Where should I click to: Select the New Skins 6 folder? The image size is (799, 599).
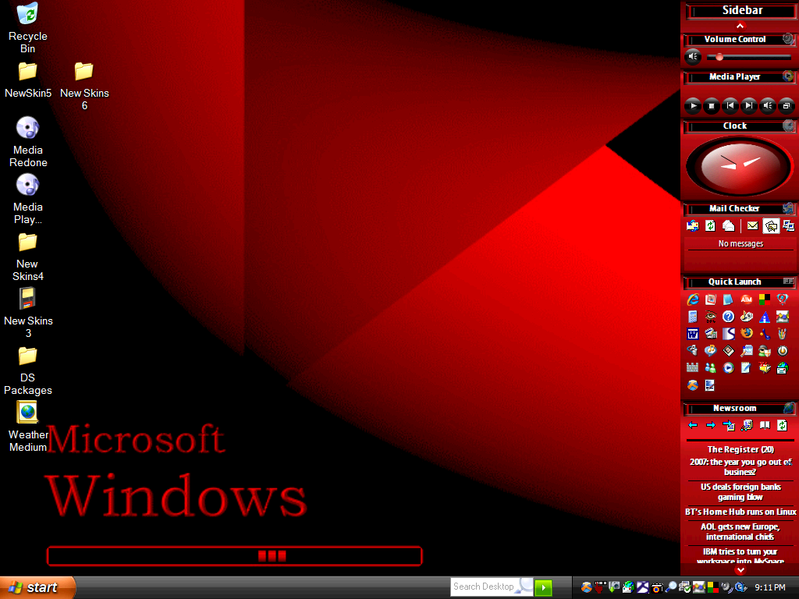(84, 86)
